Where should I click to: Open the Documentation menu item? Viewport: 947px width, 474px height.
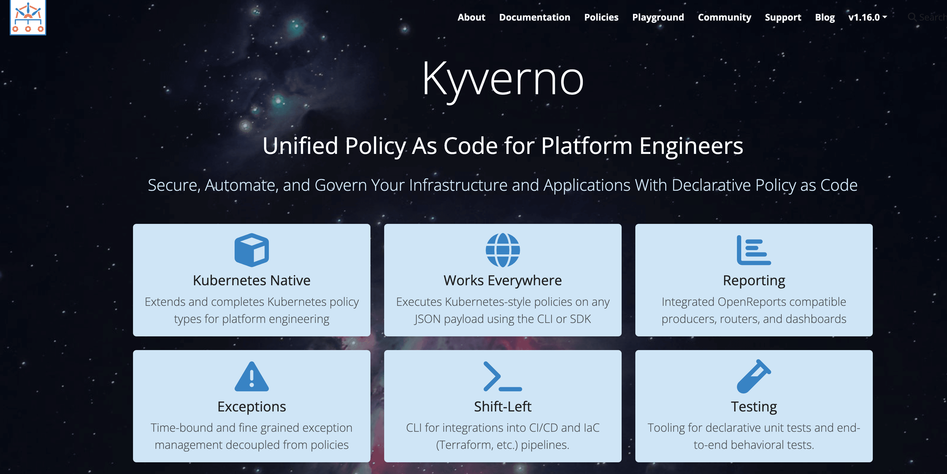[x=534, y=17]
